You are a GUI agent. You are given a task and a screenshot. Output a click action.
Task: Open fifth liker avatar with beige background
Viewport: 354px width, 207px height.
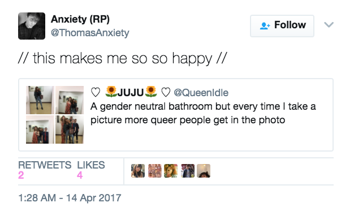pos(204,171)
